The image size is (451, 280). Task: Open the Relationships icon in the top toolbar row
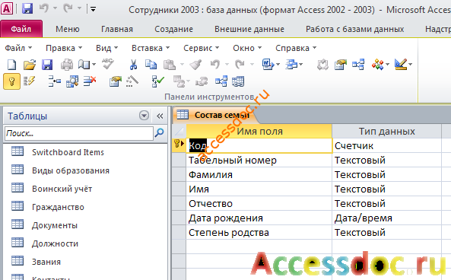[358, 65]
